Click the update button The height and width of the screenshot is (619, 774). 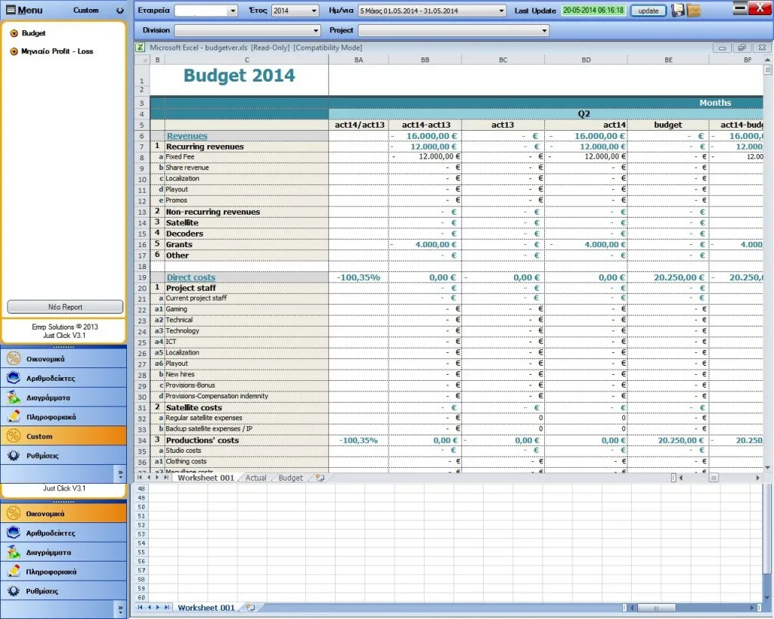coord(648,11)
